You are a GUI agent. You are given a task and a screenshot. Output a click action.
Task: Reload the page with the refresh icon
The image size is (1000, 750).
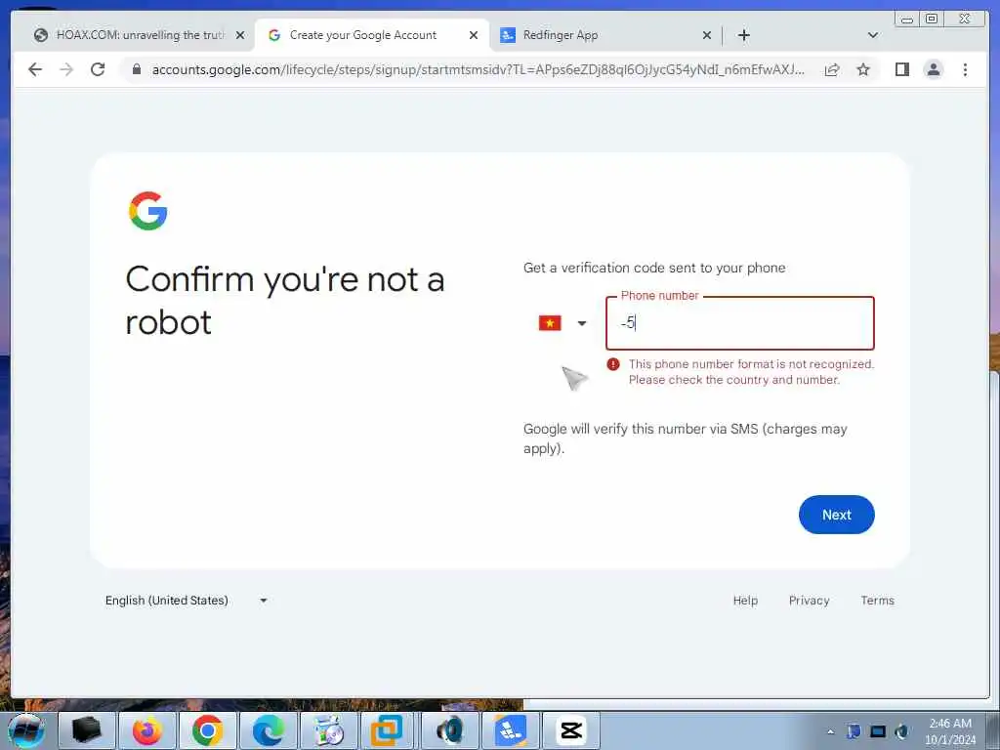point(98,69)
